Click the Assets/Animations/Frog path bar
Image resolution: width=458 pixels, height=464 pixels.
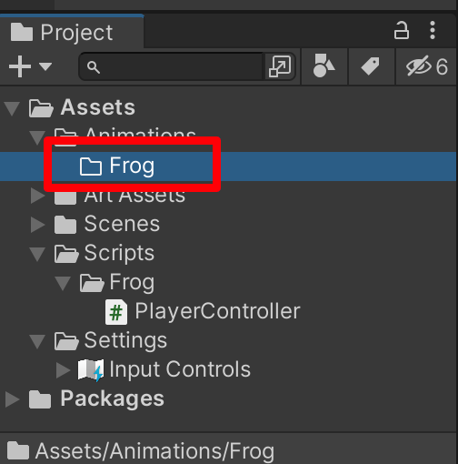[x=229, y=450]
